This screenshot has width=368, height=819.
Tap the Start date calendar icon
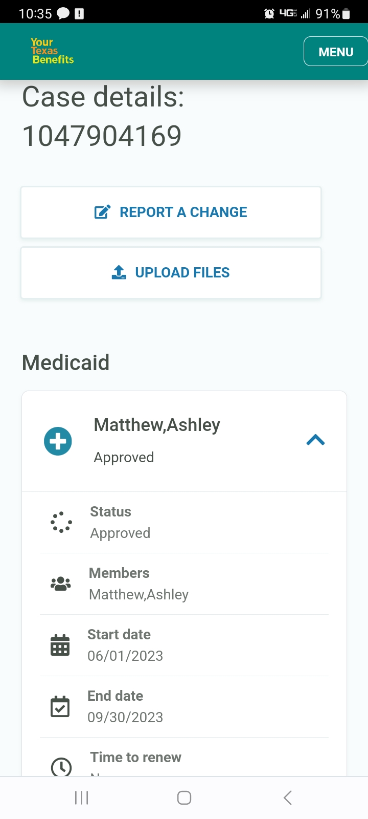[x=60, y=645]
